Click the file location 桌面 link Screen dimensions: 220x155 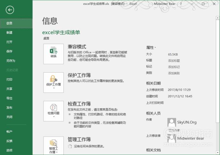pyautogui.click(x=46, y=38)
